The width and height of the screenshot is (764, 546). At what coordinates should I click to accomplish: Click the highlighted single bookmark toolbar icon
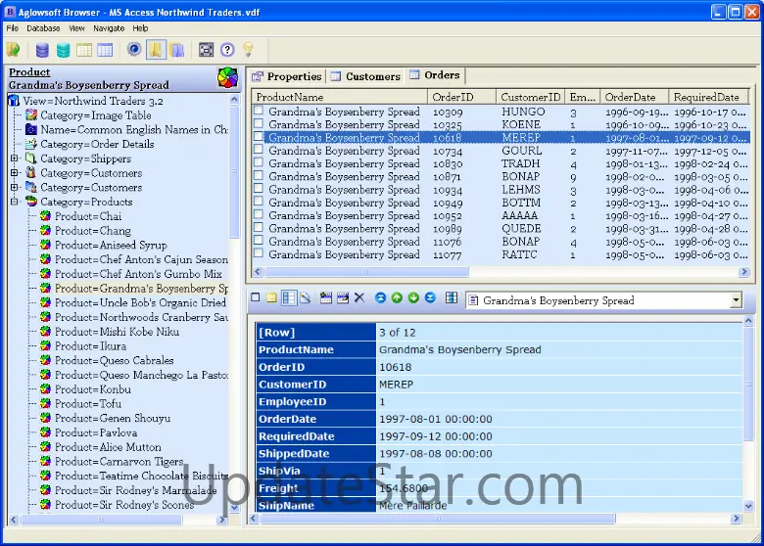(x=156, y=50)
